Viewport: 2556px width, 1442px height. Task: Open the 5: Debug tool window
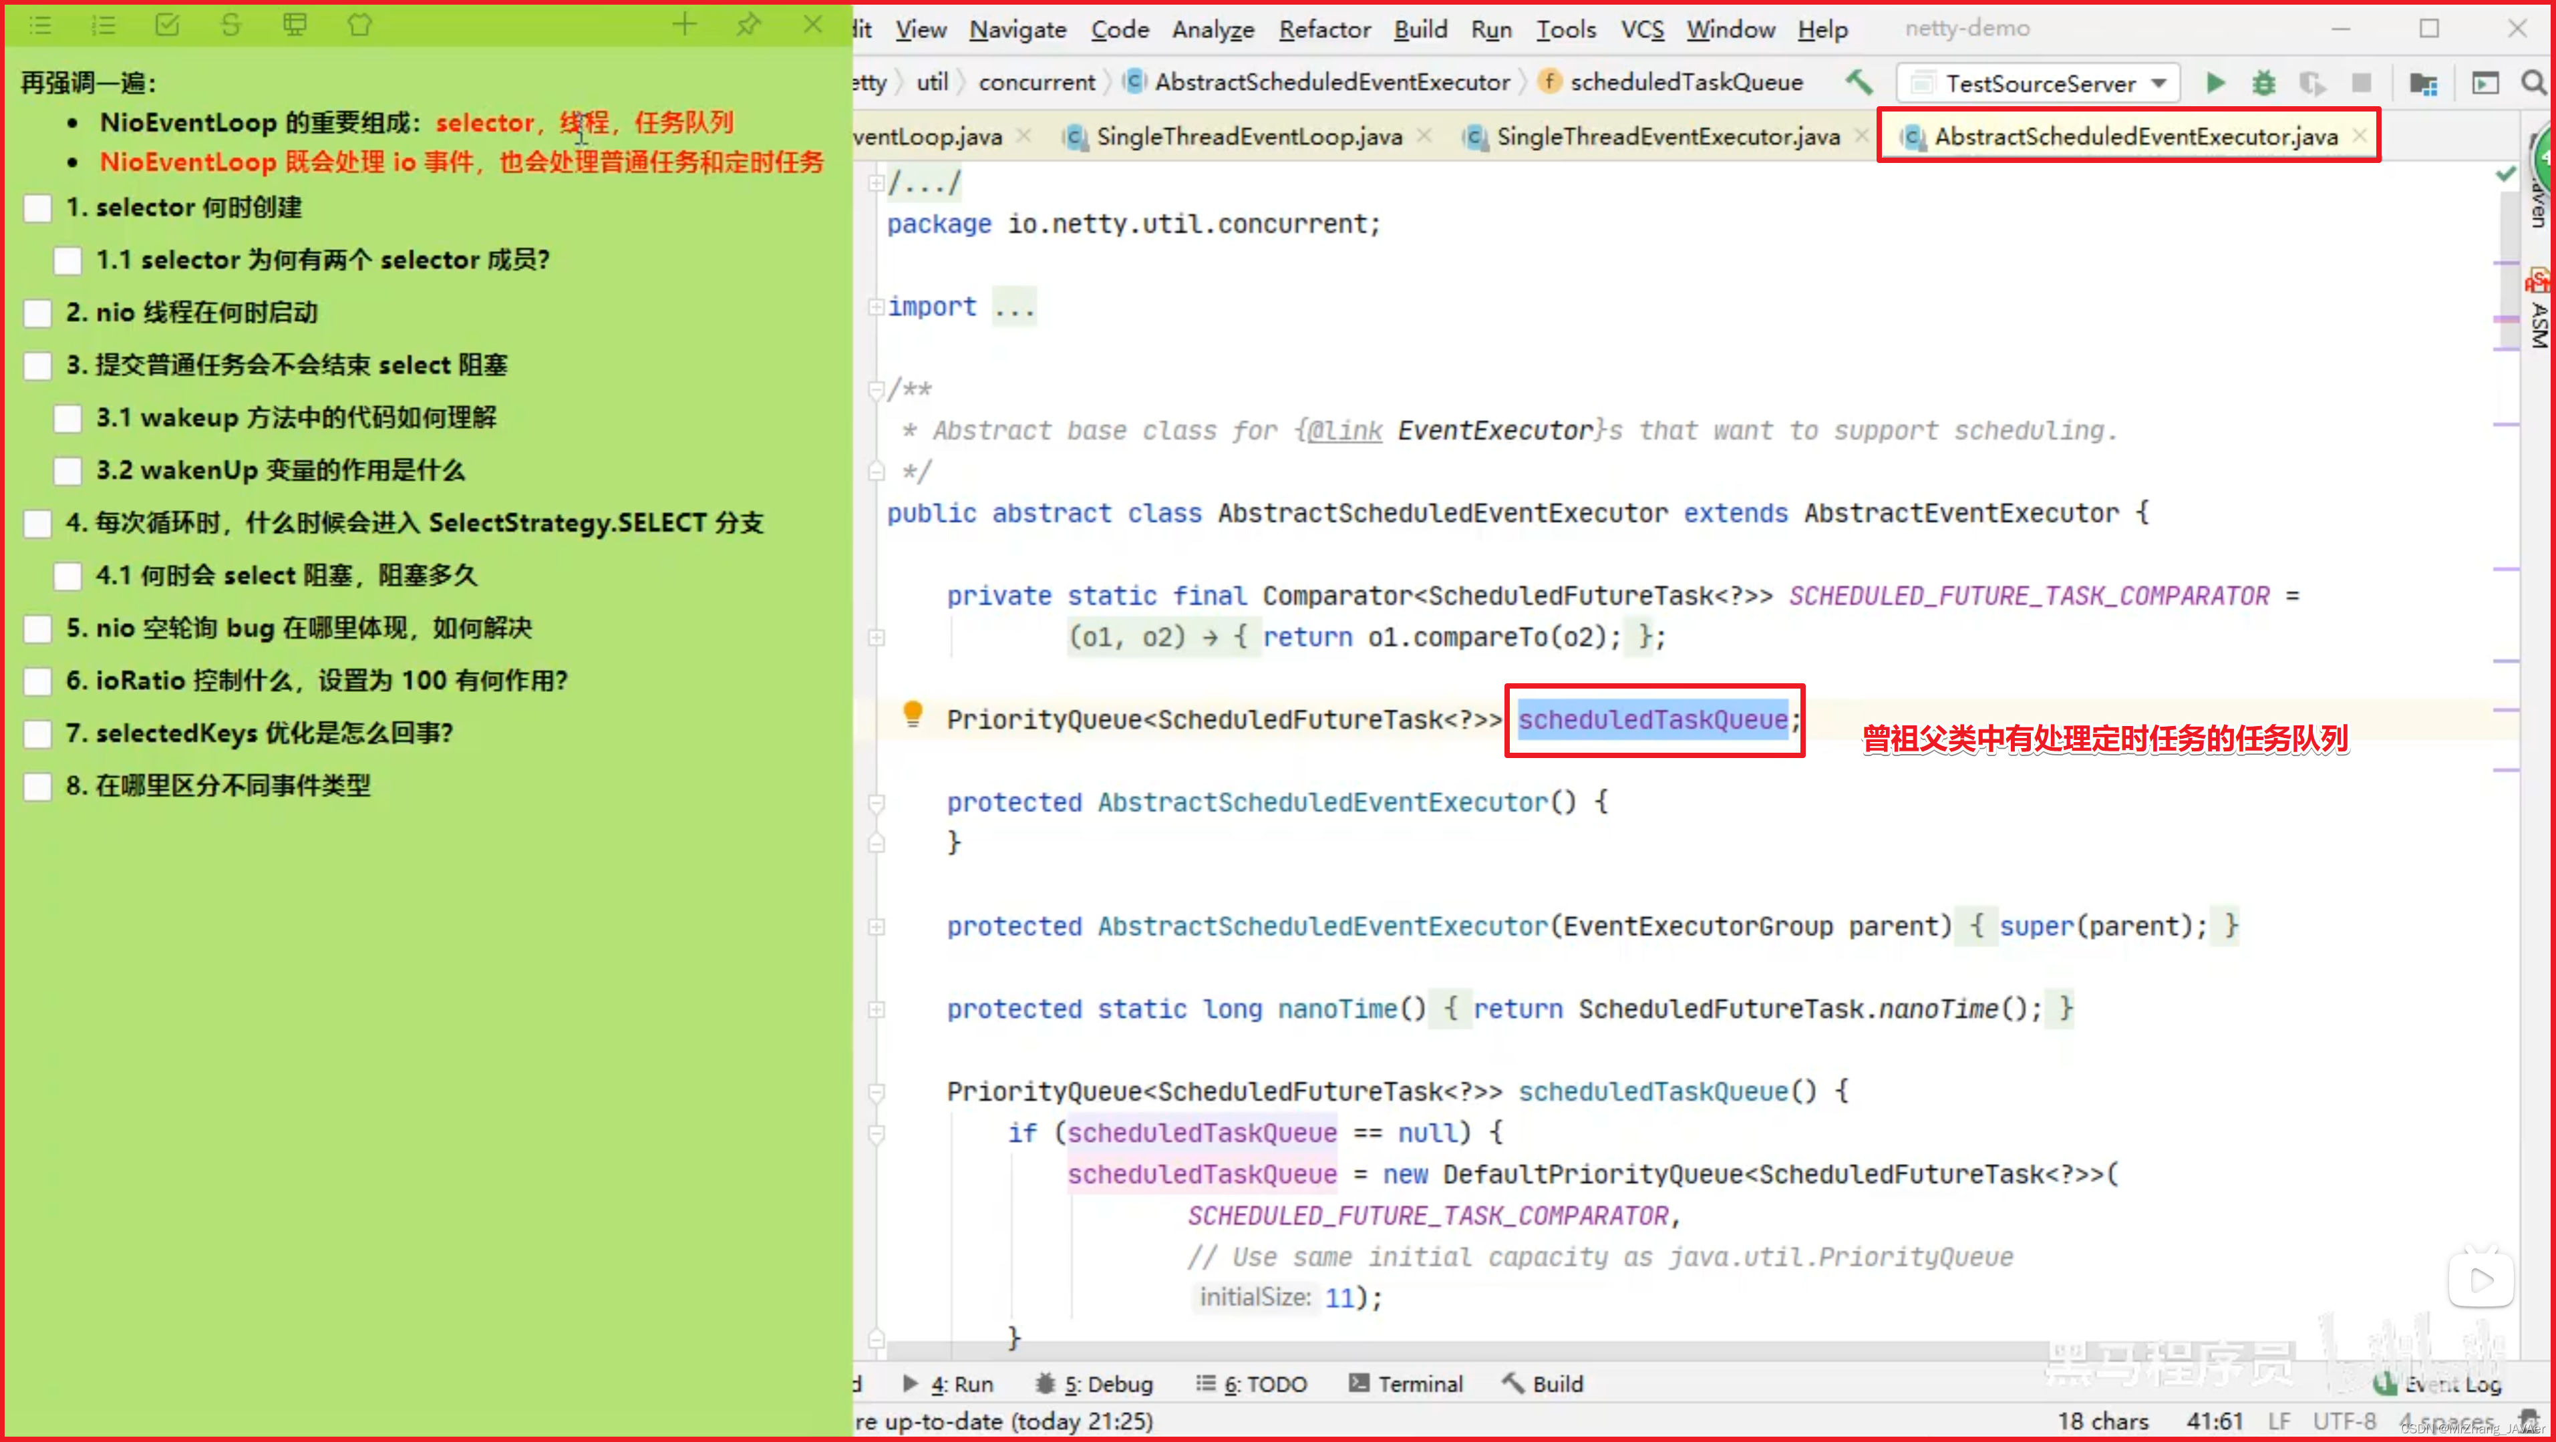tap(1094, 1383)
